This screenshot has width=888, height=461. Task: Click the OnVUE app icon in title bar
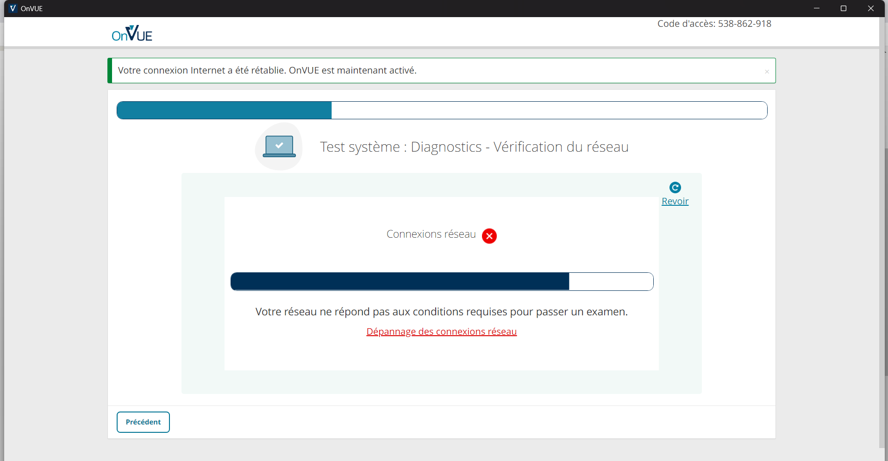(13, 8)
